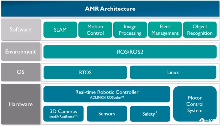
Task: Click the Motion Control block
Action: point(95,30)
